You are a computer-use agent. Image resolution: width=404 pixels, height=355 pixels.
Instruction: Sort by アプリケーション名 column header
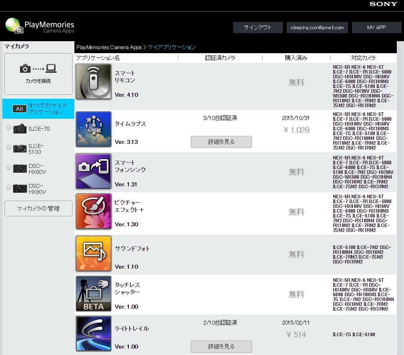(98, 58)
